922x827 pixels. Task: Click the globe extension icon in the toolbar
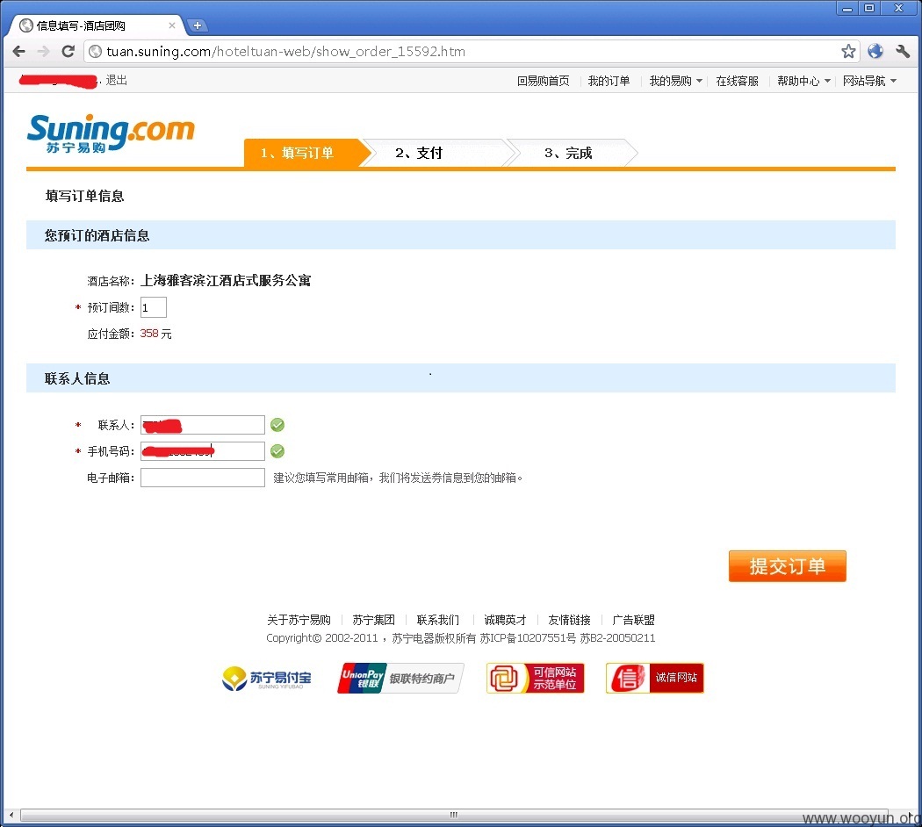coord(875,52)
